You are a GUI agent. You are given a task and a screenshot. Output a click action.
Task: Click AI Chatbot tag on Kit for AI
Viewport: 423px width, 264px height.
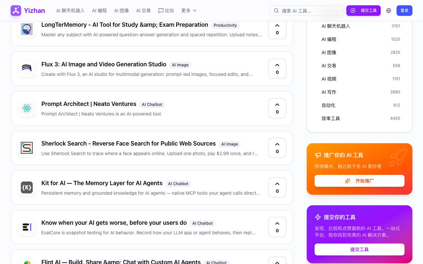[x=178, y=184]
